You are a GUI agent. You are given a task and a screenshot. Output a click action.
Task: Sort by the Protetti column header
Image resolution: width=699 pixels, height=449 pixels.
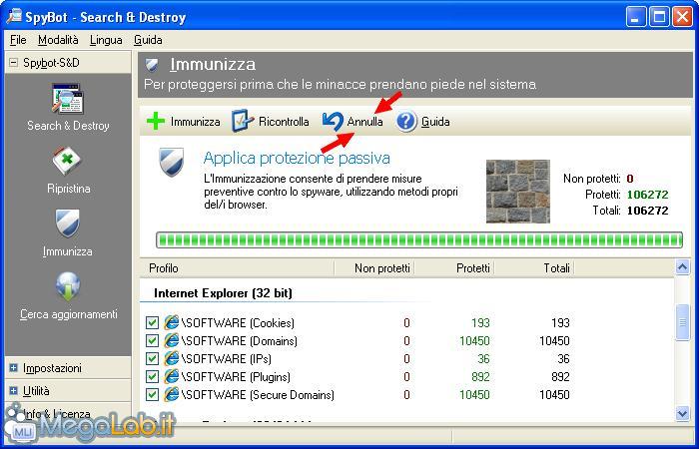click(x=473, y=268)
